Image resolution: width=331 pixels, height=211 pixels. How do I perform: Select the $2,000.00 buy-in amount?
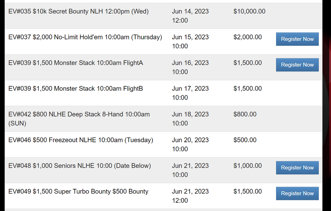248,37
